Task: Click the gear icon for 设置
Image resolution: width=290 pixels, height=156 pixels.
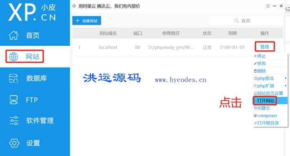Action: (14, 143)
